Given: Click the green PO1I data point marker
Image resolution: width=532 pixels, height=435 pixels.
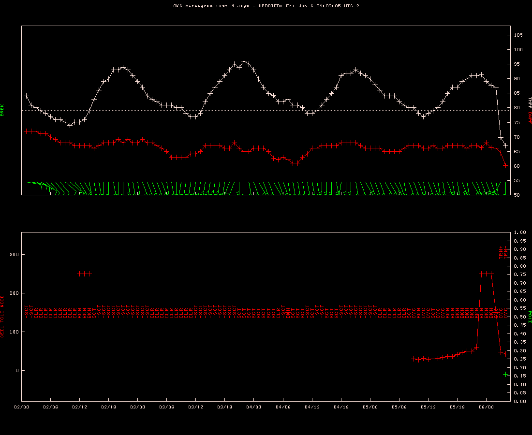Looking at the screenshot, I should 506,375.
